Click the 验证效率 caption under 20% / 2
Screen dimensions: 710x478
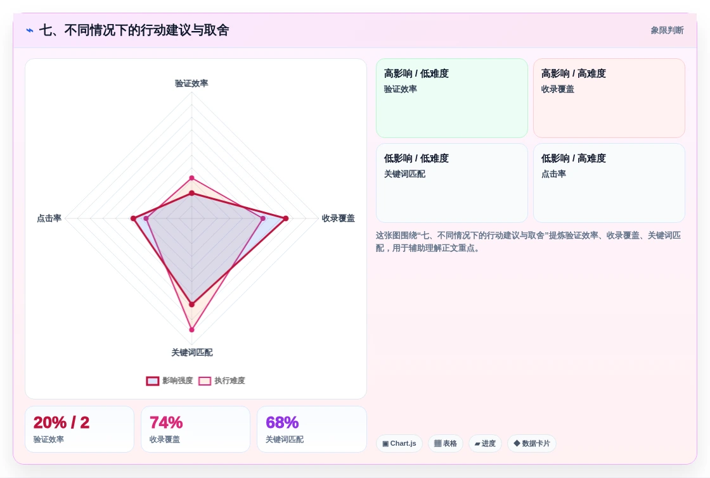point(48,439)
